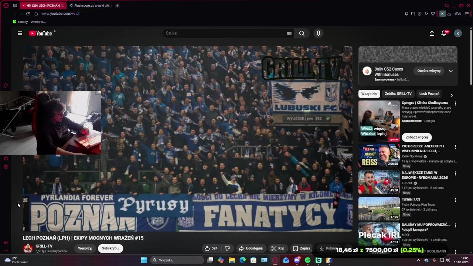Image resolution: width=473 pixels, height=266 pixels.
Task: Click the search magnifier button
Action: [x=302, y=33]
